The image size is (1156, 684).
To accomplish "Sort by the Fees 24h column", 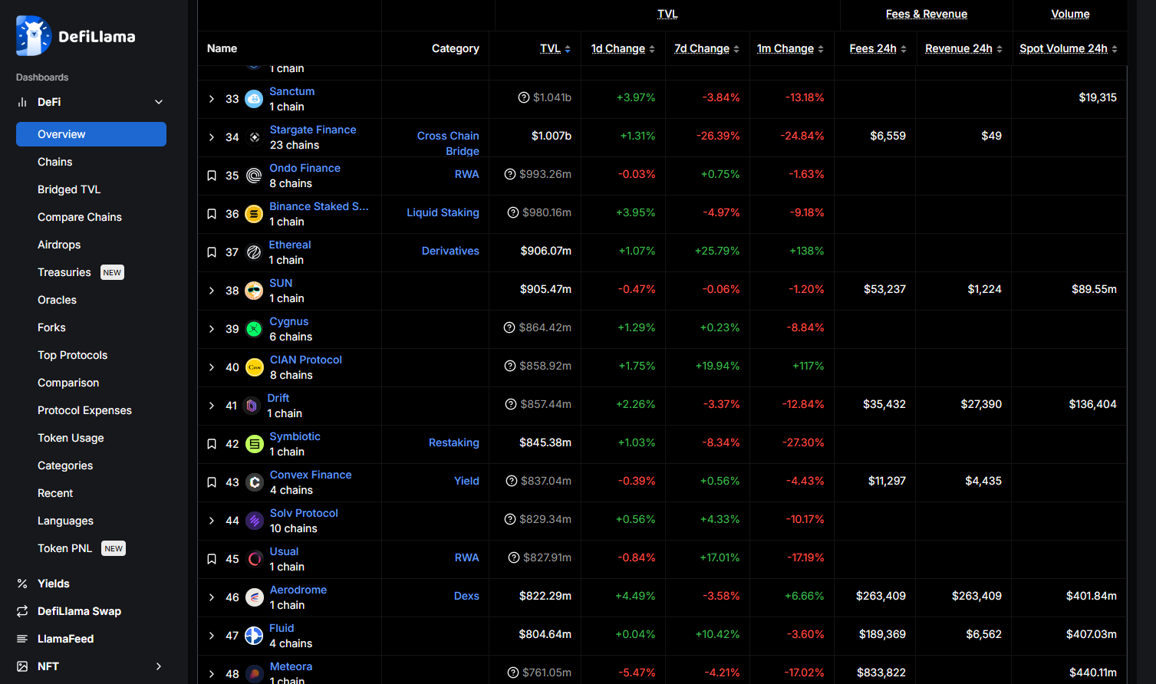I will 878,48.
